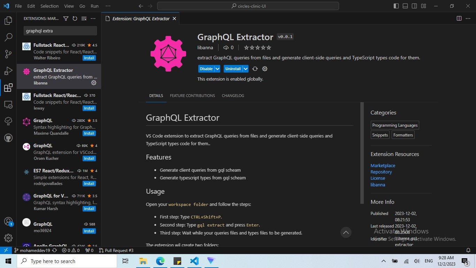This screenshot has width=476, height=268.
Task: Open the View menu
Action: [x=69, y=6]
